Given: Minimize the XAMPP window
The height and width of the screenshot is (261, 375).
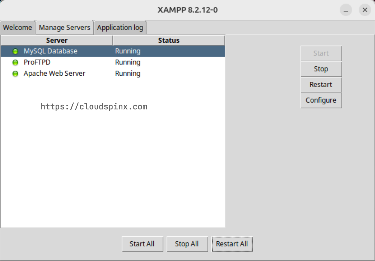Looking at the screenshot, I should coord(346,10).
